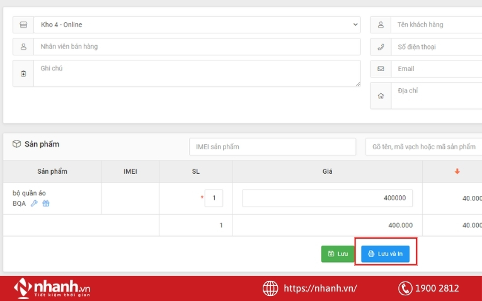Click the Sản phẩm column header
The width and height of the screenshot is (482, 301).
click(52, 171)
